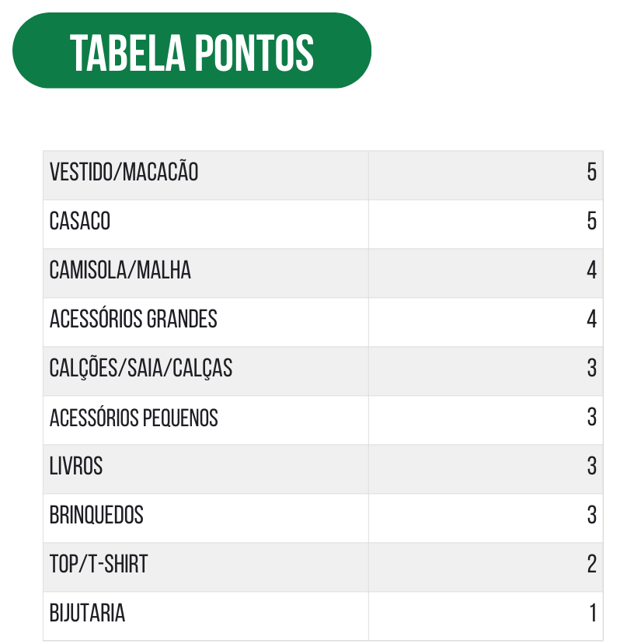Screen dimensions: 620x644
Task: Click the BIJUTARIA row label
Action: (87, 613)
